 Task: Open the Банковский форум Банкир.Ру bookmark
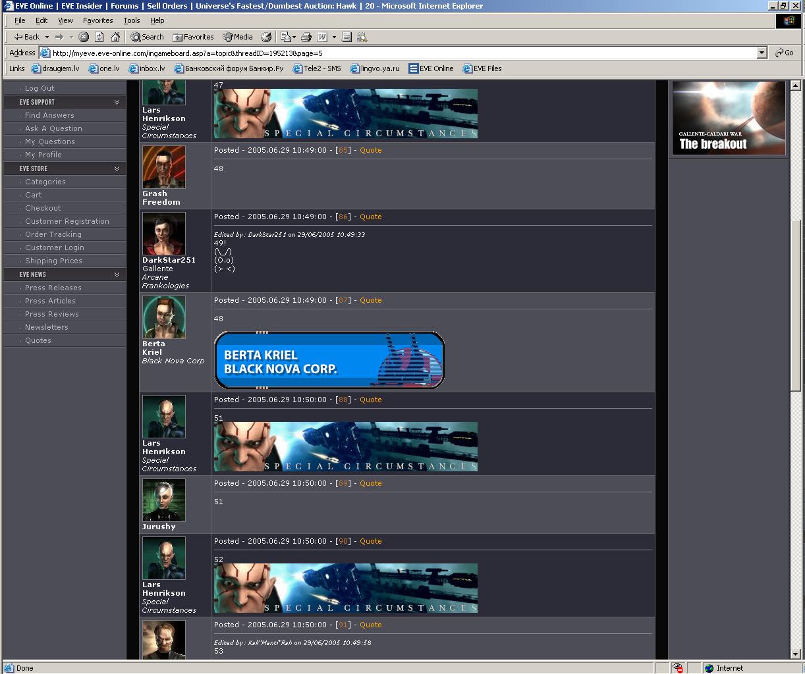coord(229,68)
